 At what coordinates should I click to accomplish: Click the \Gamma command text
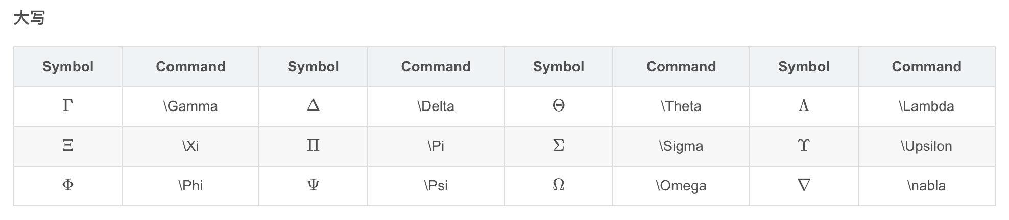pos(190,106)
